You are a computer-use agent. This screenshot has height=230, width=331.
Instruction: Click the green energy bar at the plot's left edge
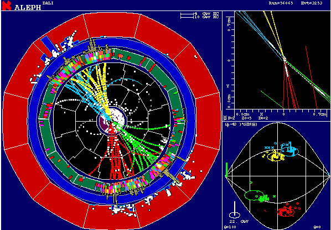coord(227,169)
